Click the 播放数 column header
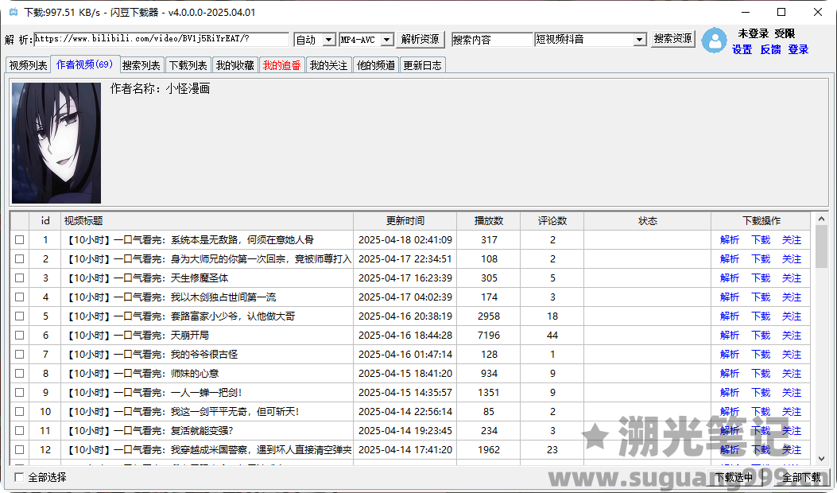 488,220
